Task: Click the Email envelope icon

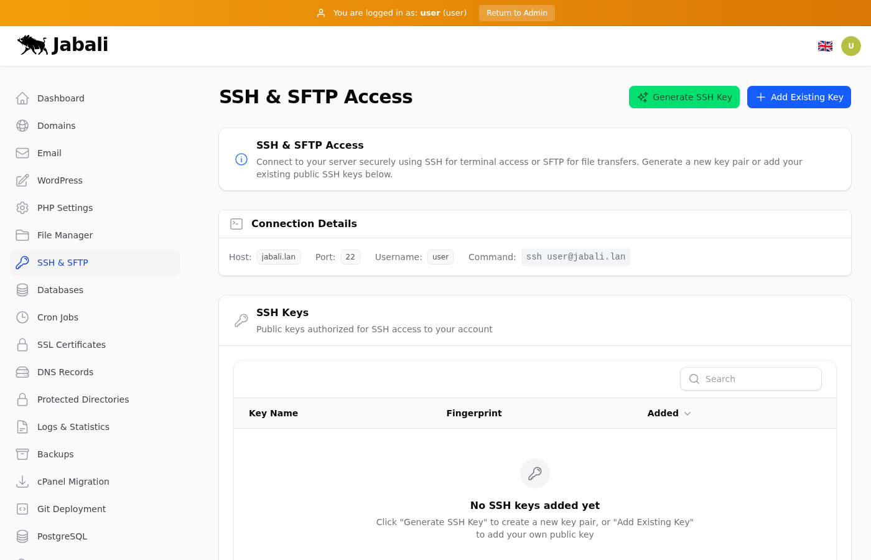Action: (22, 153)
